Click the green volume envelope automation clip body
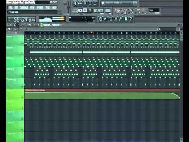Image resolution: width=189 pixels, height=142 pixels. click(x=102, y=95)
